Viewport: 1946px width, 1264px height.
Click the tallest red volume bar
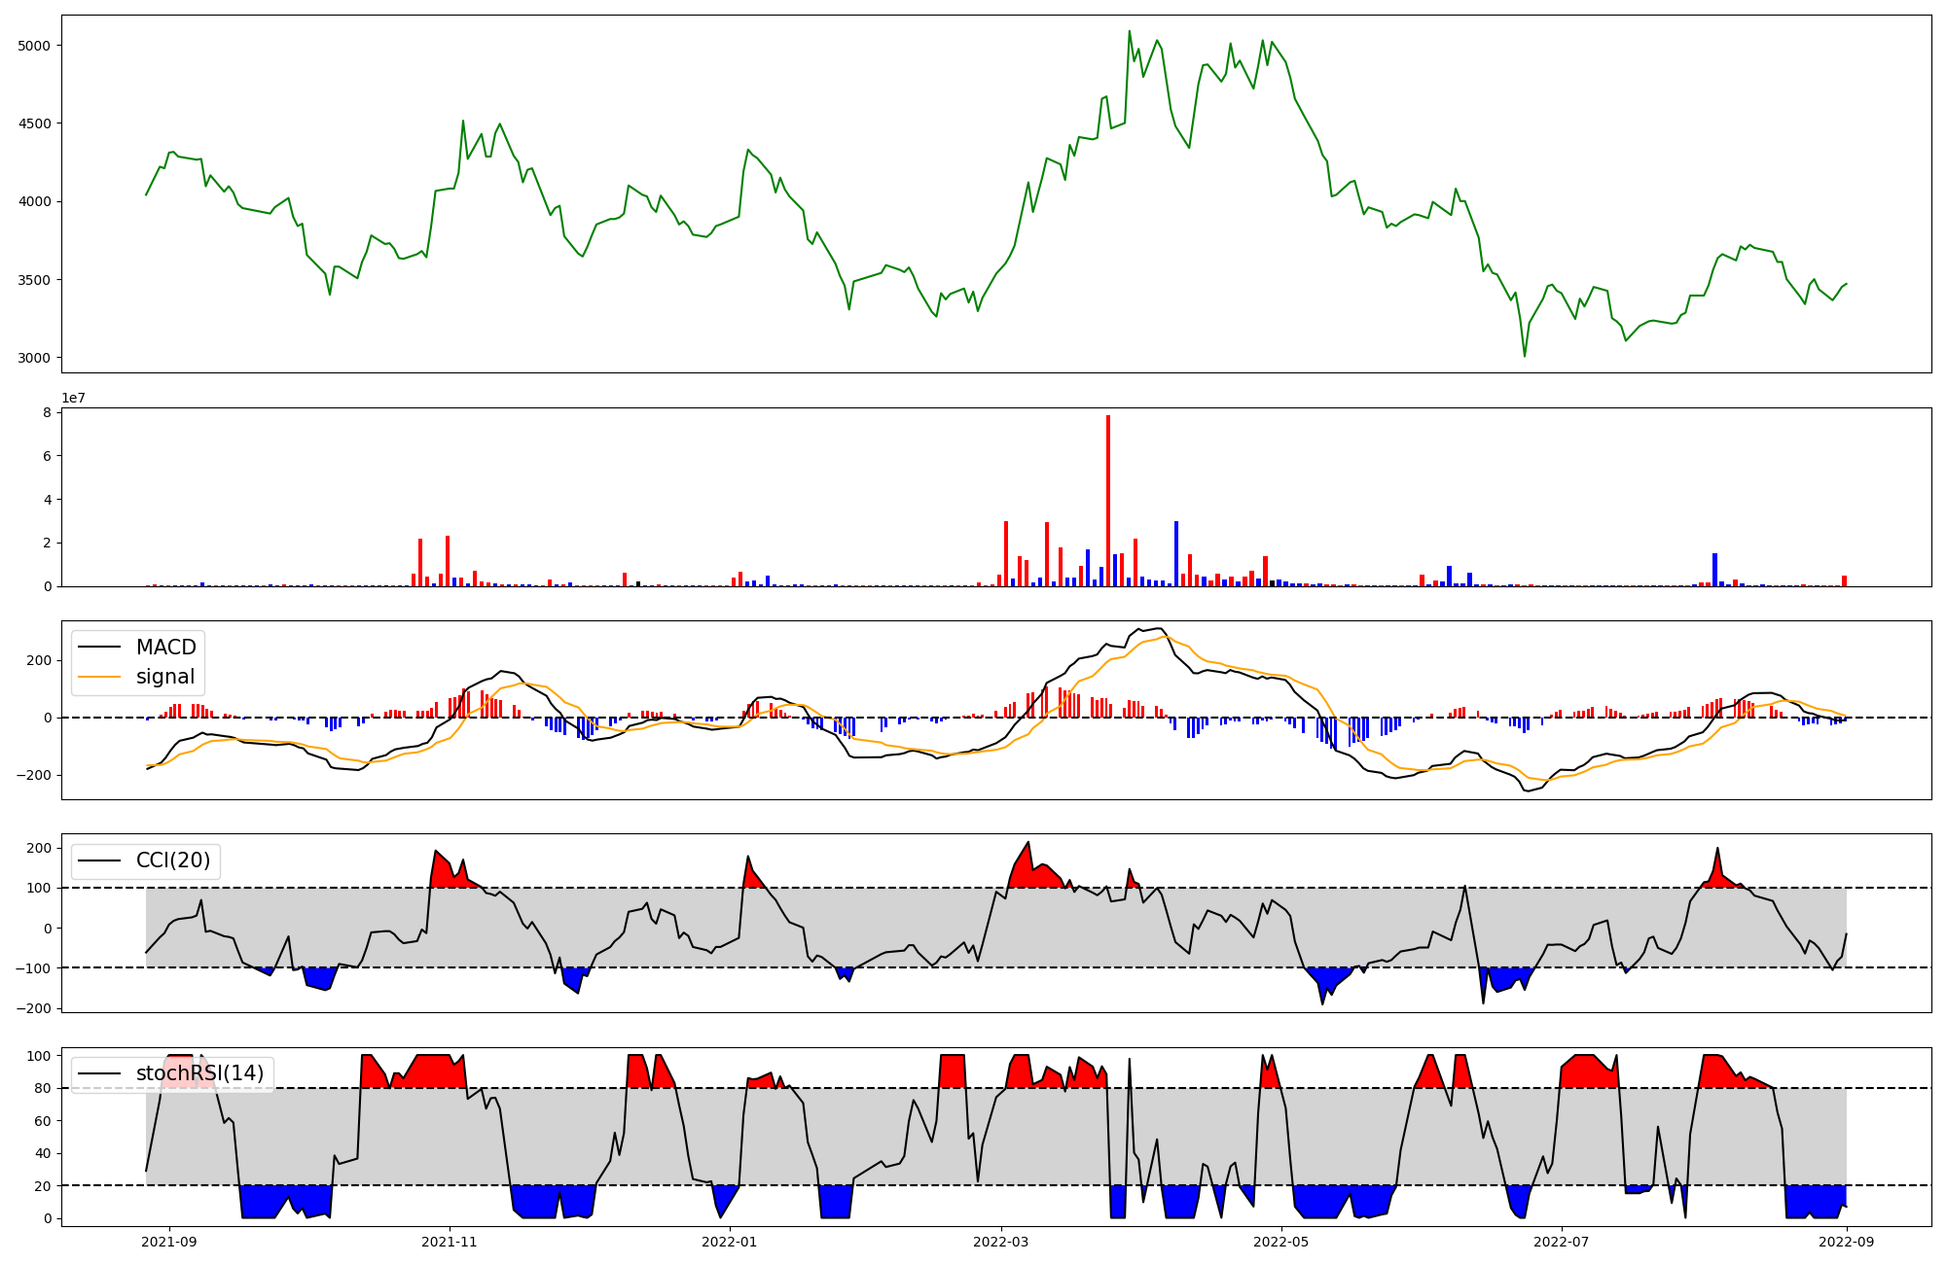pos(1107,501)
